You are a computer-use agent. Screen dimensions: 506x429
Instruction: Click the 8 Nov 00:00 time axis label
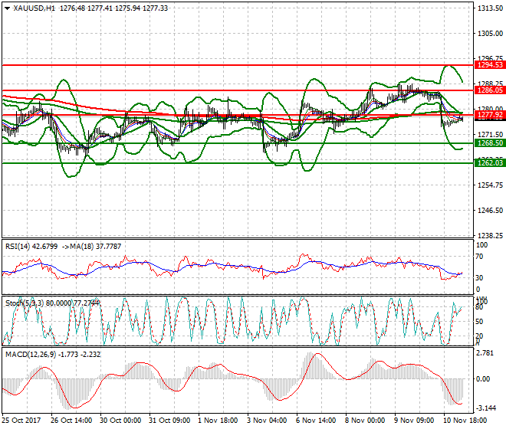pos(365,421)
